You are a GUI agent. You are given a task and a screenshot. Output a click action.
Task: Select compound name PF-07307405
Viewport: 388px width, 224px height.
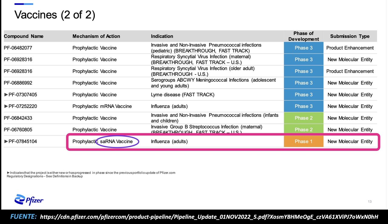(x=23, y=95)
